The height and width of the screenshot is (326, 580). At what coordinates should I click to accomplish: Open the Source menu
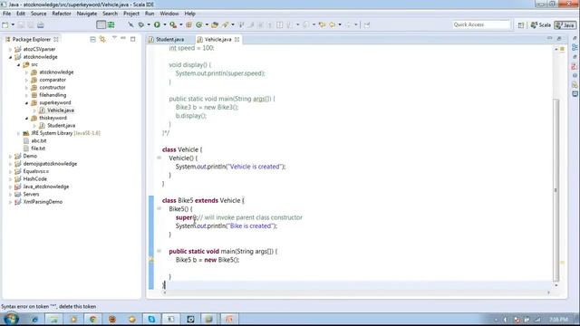pyautogui.click(x=38, y=14)
